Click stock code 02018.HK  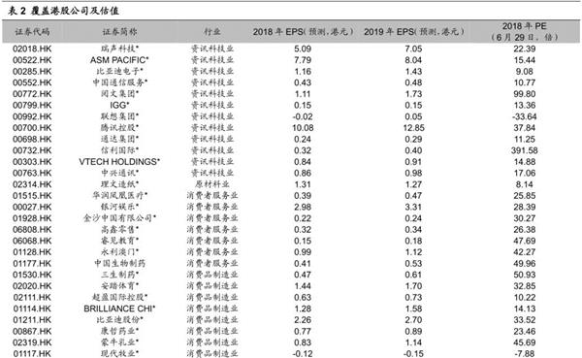click(32, 49)
